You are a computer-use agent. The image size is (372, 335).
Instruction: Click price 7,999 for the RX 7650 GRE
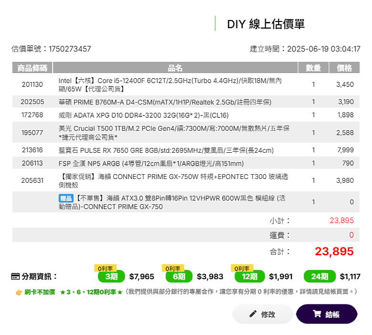click(x=345, y=150)
